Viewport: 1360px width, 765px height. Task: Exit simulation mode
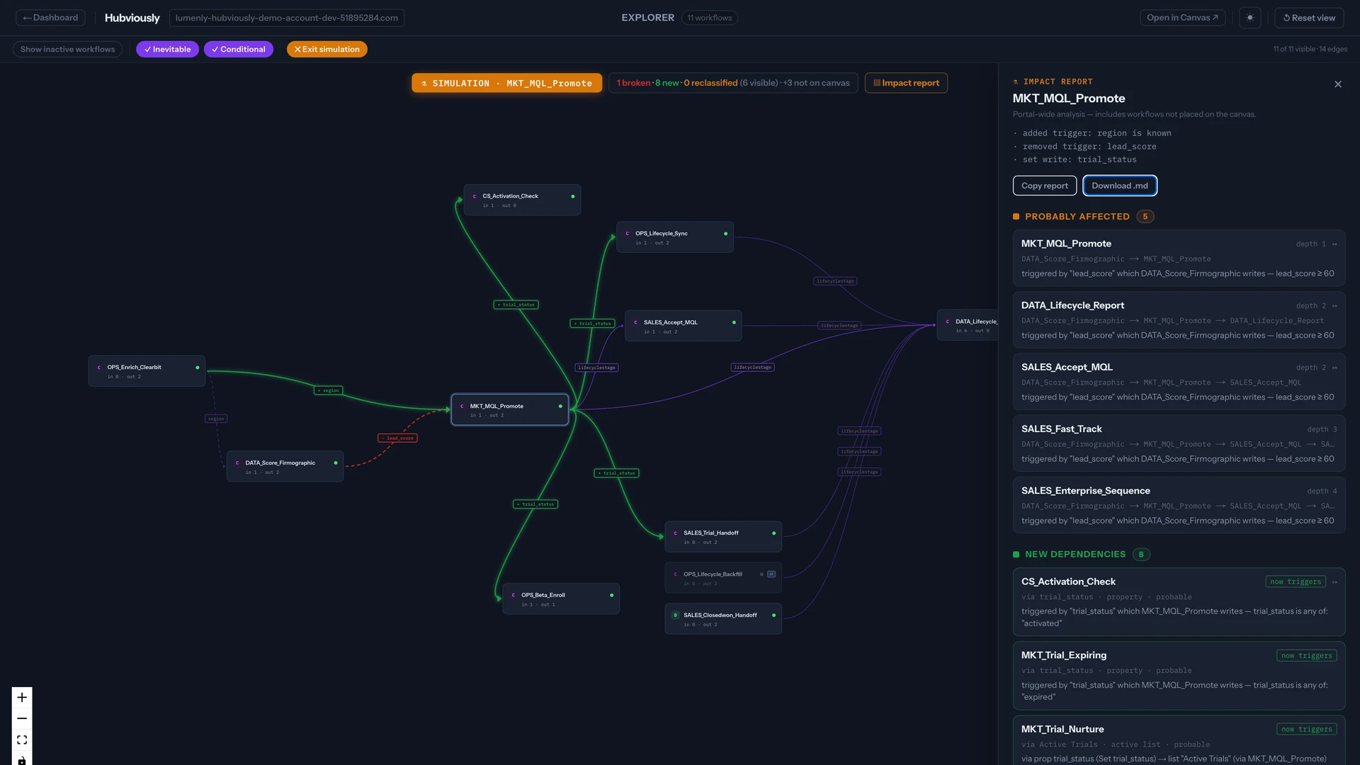pos(327,50)
